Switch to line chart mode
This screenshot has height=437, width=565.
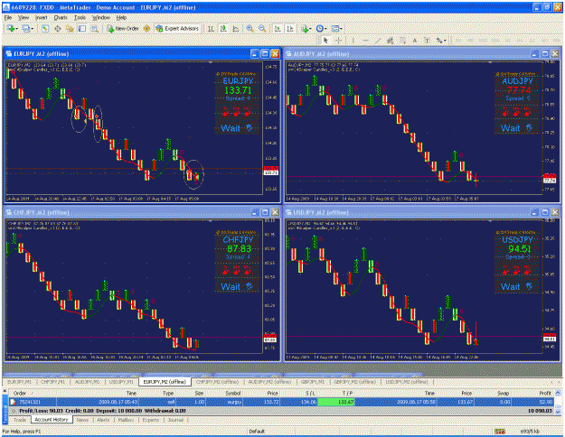click(236, 28)
